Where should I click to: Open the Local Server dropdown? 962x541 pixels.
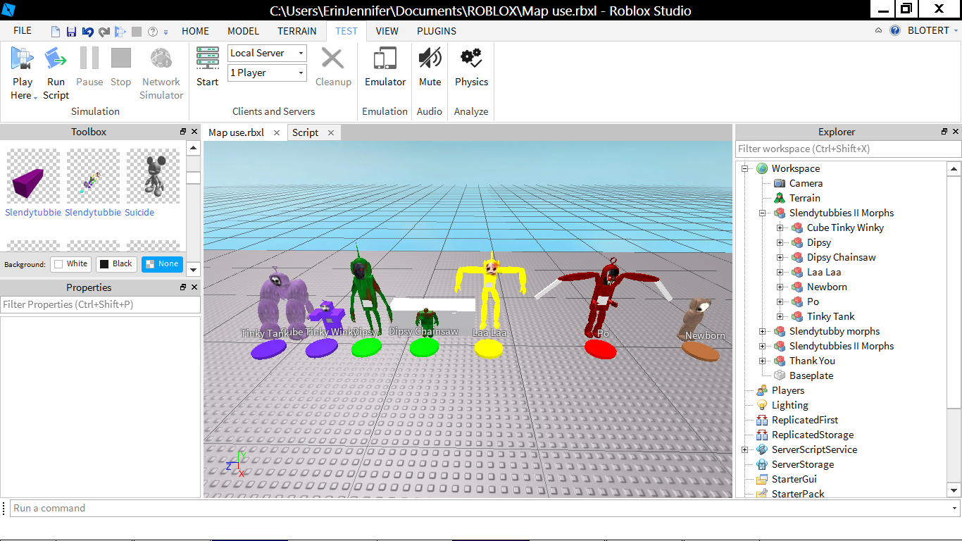267,53
